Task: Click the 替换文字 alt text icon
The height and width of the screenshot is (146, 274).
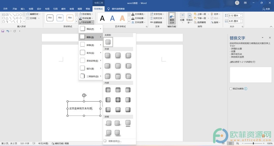Action: pyautogui.click(x=172, y=16)
